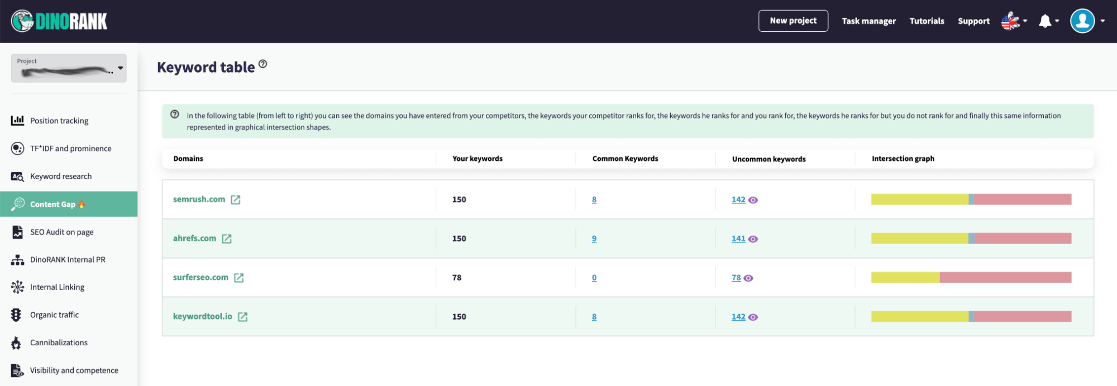Open Tutorials in top bar
The height and width of the screenshot is (386, 1117).
(x=927, y=21)
